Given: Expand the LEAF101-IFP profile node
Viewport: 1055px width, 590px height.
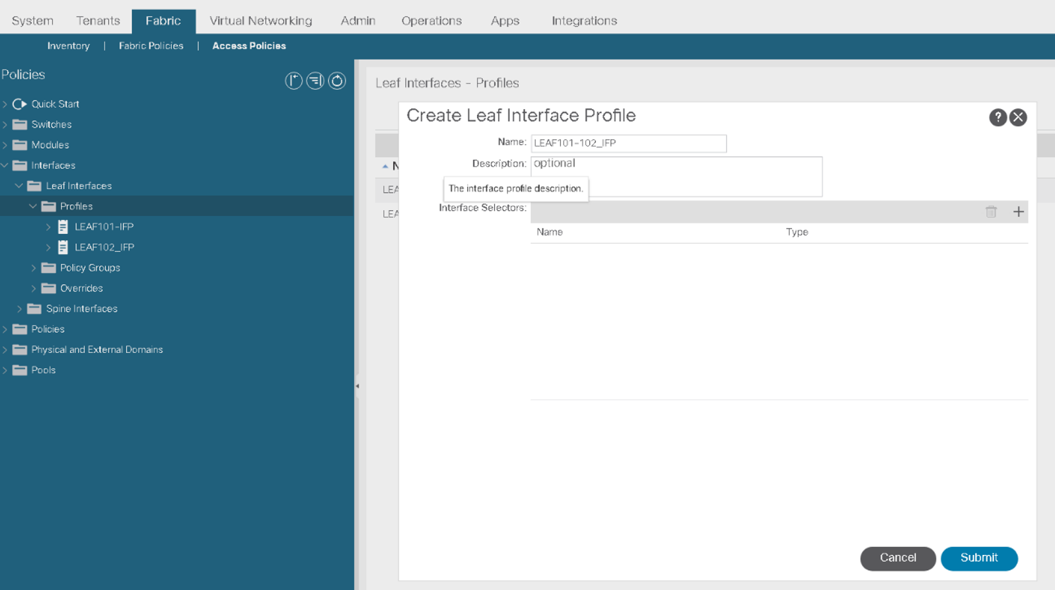Looking at the screenshot, I should point(48,227).
